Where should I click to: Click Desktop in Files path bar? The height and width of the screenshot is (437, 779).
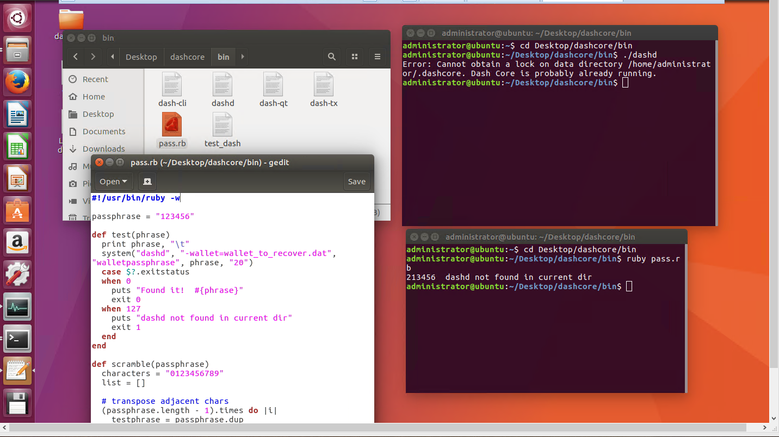(141, 57)
